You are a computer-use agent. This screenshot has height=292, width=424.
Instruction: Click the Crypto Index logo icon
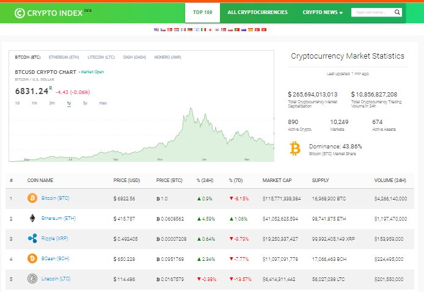[20, 13]
